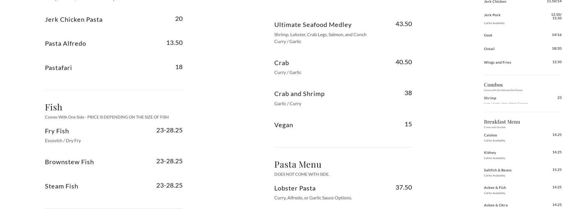Select the Pasta Alfredo item
This screenshot has width=587, height=209.
pos(65,43)
